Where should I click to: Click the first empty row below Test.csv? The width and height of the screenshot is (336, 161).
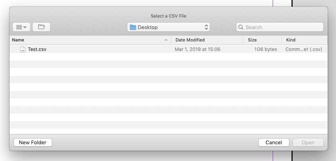[x=168, y=57]
